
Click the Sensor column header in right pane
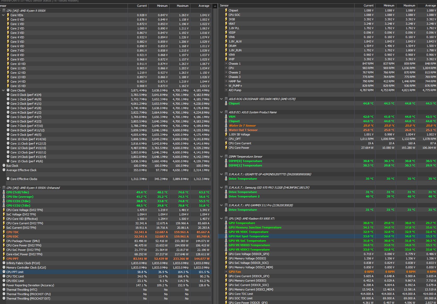click(x=286, y=5)
